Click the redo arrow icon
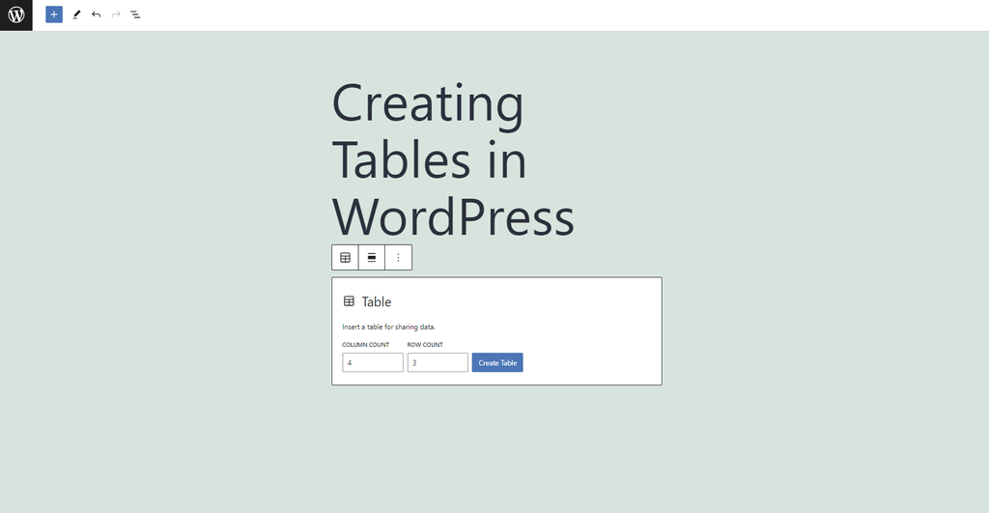989x513 pixels. click(x=116, y=14)
